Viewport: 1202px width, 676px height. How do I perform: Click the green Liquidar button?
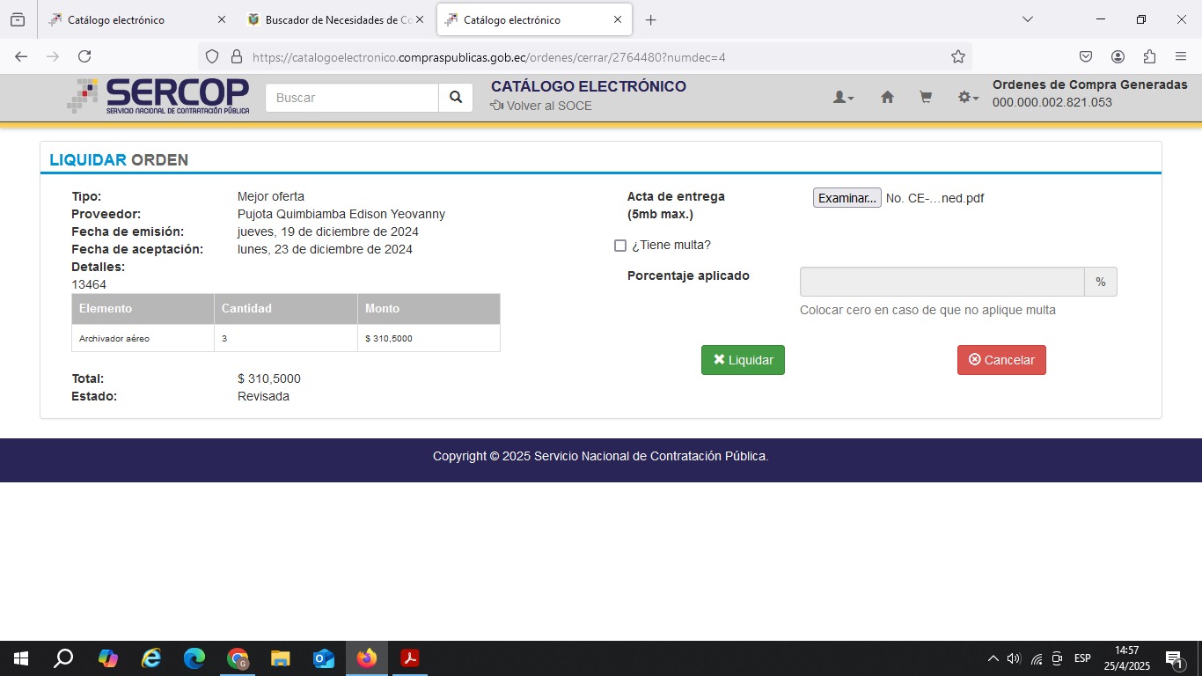pyautogui.click(x=743, y=360)
